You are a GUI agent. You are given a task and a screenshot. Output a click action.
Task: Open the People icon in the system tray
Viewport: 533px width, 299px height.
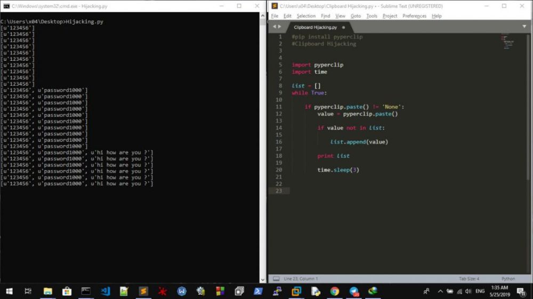[426, 291]
